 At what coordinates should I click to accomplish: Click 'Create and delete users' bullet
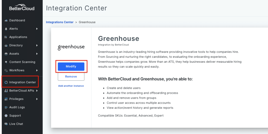pos(124,88)
